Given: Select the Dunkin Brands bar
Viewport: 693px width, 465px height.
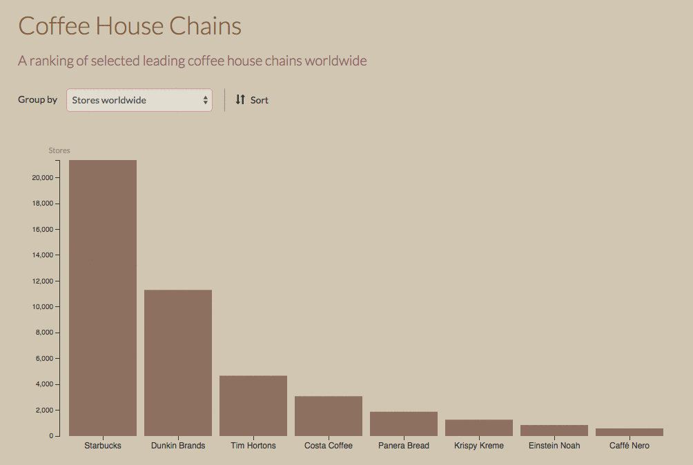Looking at the screenshot, I should [178, 363].
